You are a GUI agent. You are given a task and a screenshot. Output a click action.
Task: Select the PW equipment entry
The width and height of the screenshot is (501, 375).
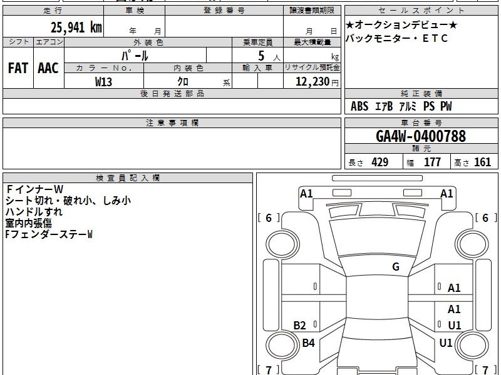click(x=446, y=106)
